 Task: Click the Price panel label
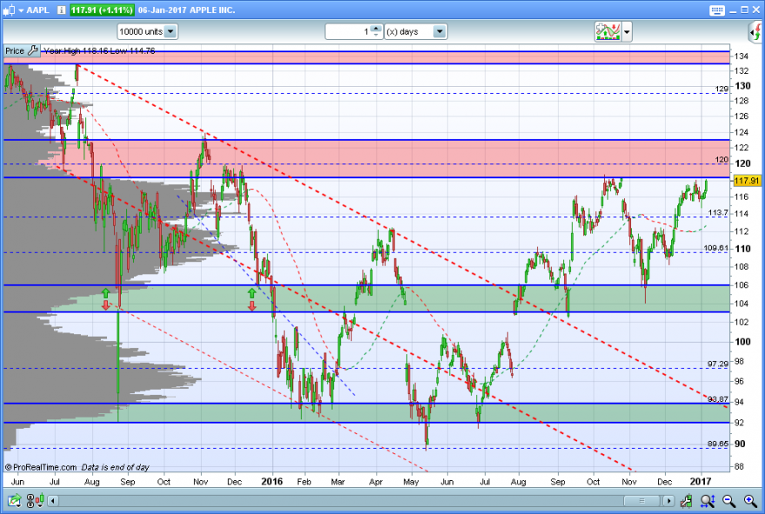[15, 50]
